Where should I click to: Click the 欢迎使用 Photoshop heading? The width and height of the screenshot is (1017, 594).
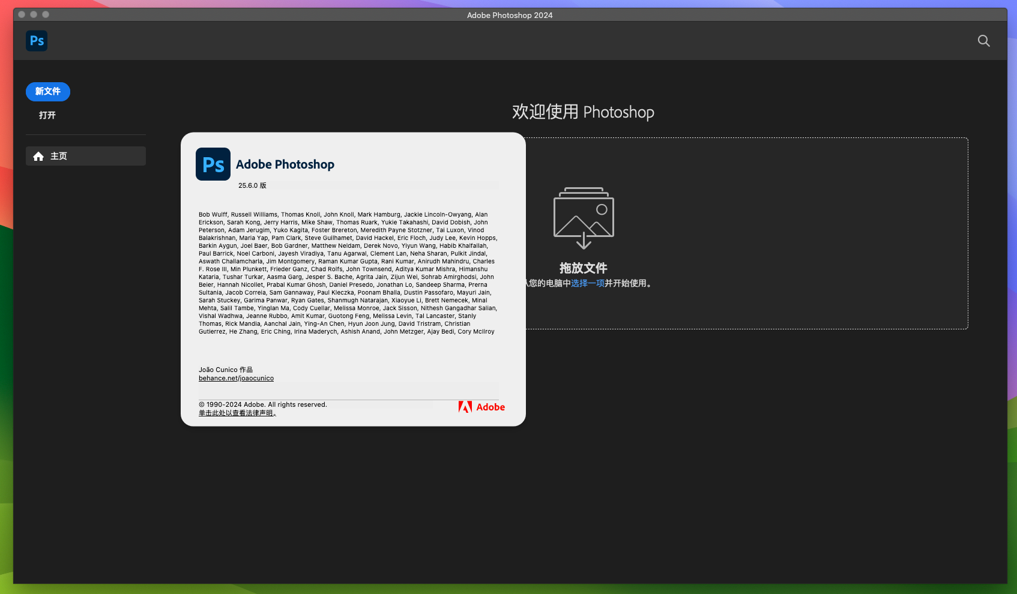click(x=583, y=112)
